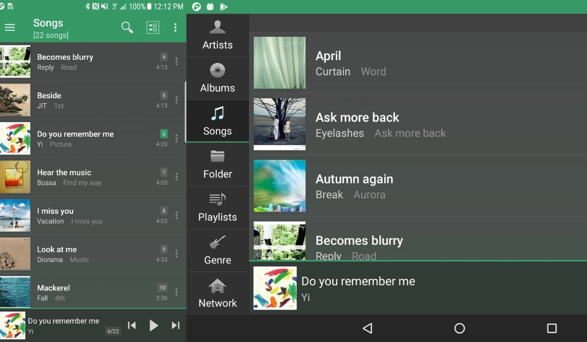
Task: Open options menu for Mackerel
Action: pos(177,292)
